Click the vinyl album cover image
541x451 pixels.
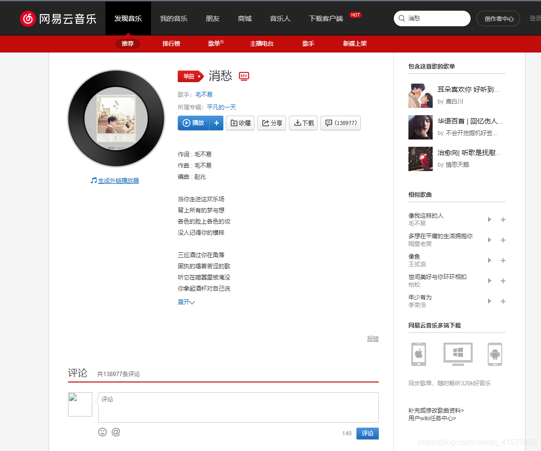(116, 119)
